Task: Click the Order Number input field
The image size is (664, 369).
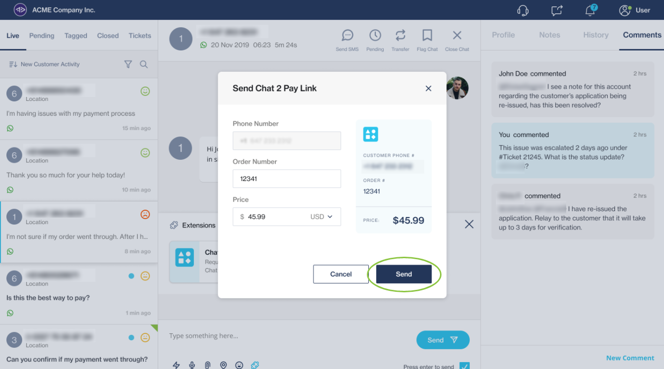Action: coord(287,179)
